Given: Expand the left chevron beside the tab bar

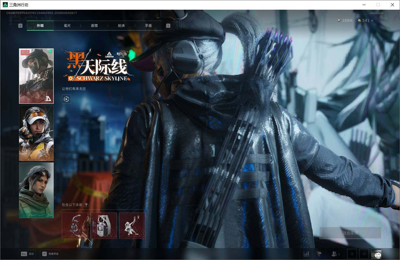Looking at the screenshot, I should pyautogui.click(x=20, y=26).
